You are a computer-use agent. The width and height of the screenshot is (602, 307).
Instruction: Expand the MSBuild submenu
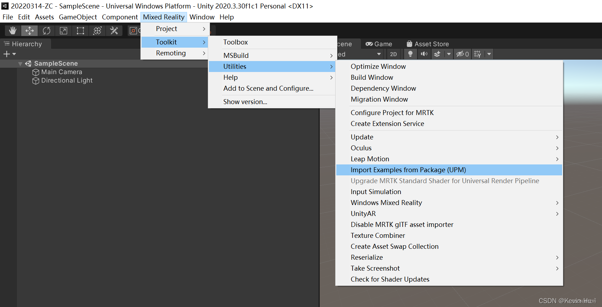pos(272,55)
